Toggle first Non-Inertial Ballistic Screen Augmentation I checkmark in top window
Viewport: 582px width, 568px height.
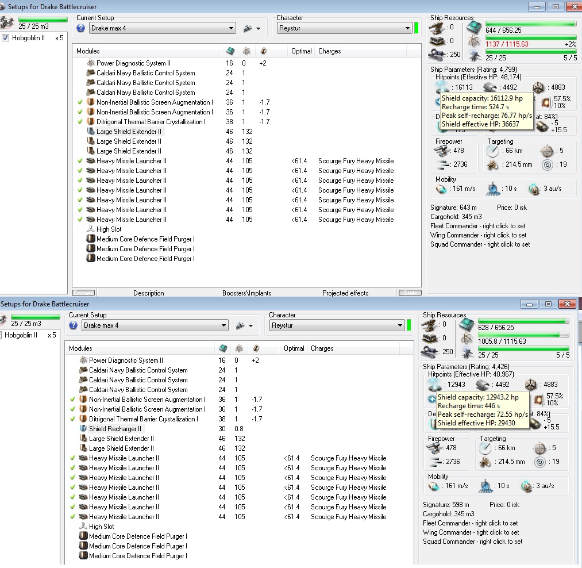pyautogui.click(x=80, y=102)
